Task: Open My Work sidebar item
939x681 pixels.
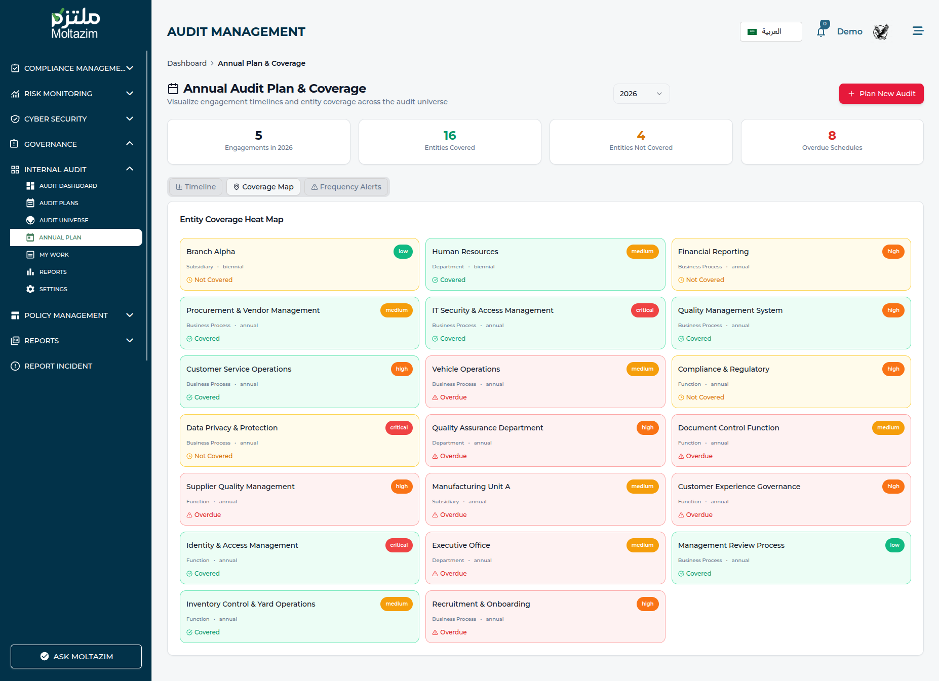Action: pyautogui.click(x=54, y=255)
